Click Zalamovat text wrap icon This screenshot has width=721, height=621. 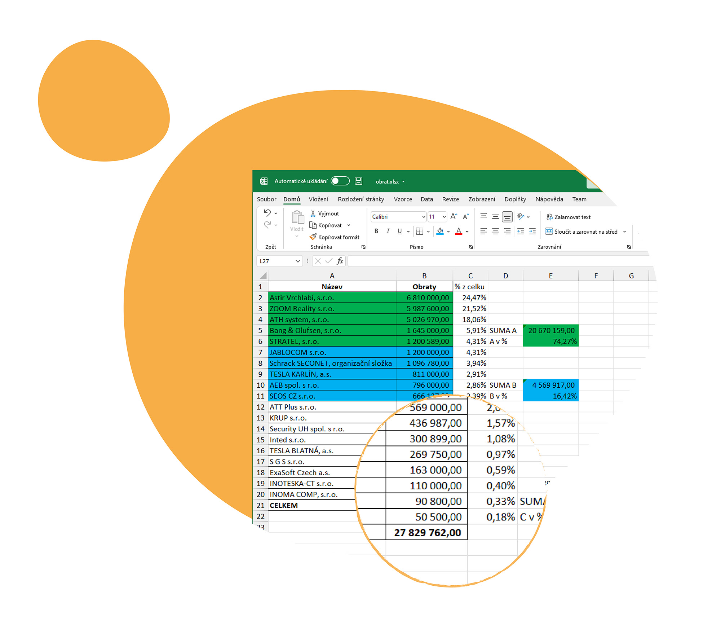coord(549,217)
